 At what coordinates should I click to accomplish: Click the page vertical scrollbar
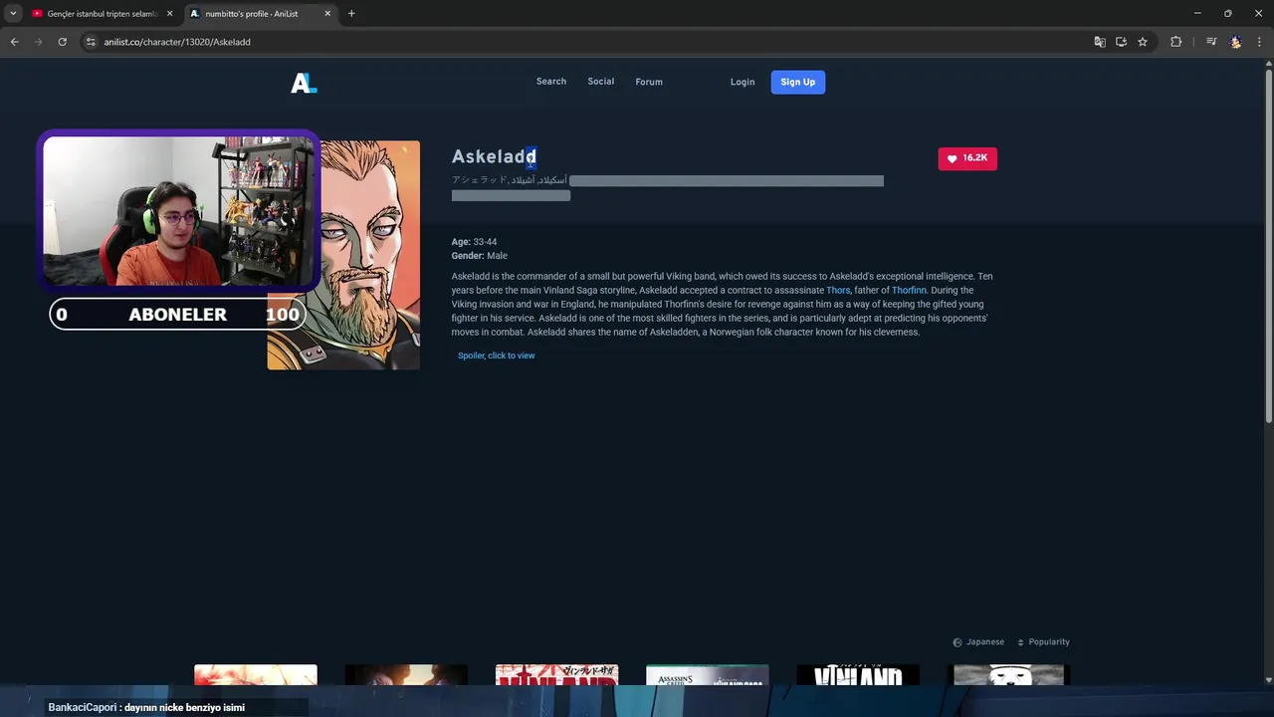pos(1268,244)
